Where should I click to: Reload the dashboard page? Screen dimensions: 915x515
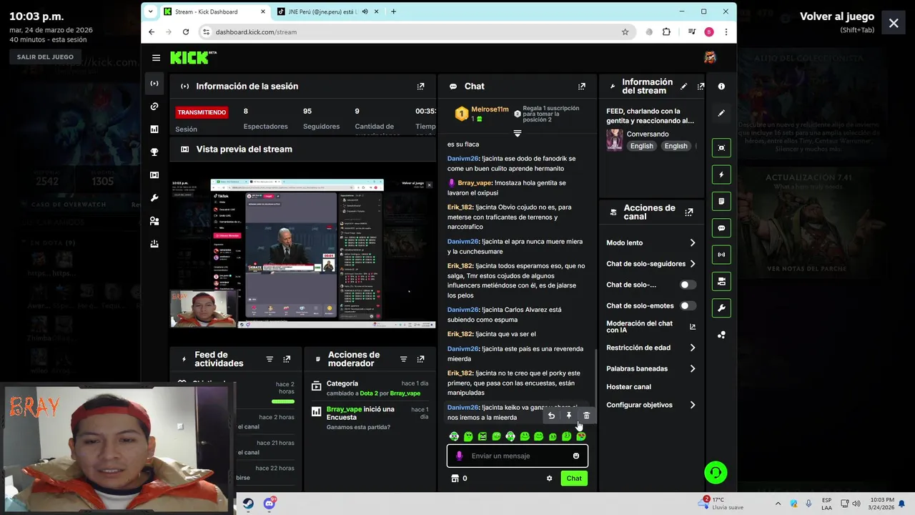tap(186, 32)
